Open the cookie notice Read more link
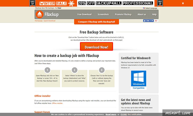This screenshot has width=193, height=116. coord(111,114)
